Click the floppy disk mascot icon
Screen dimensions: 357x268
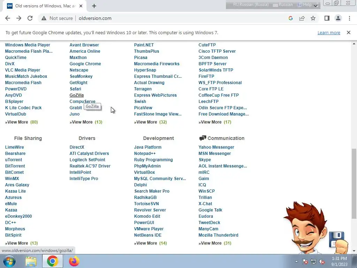[336, 239]
